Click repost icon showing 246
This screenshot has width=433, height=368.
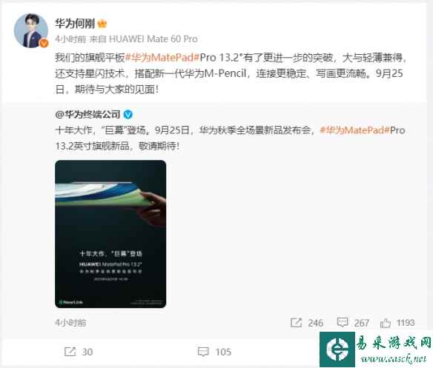click(297, 323)
